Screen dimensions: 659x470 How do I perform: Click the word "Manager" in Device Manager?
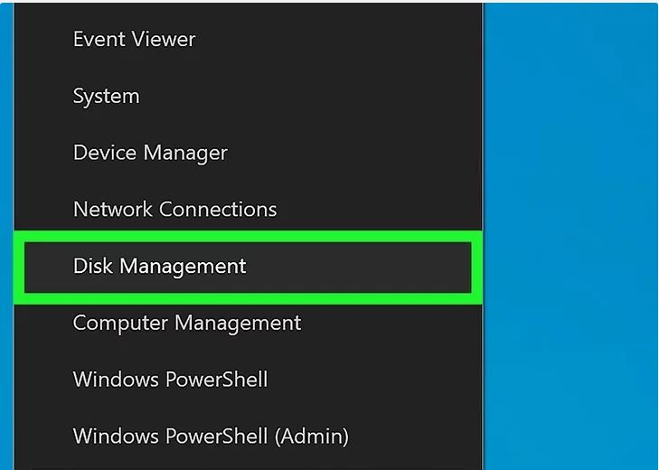[x=185, y=154]
